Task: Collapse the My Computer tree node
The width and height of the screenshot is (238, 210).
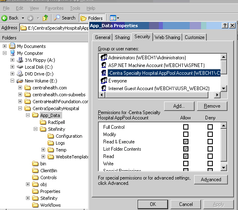Action: 4,53
